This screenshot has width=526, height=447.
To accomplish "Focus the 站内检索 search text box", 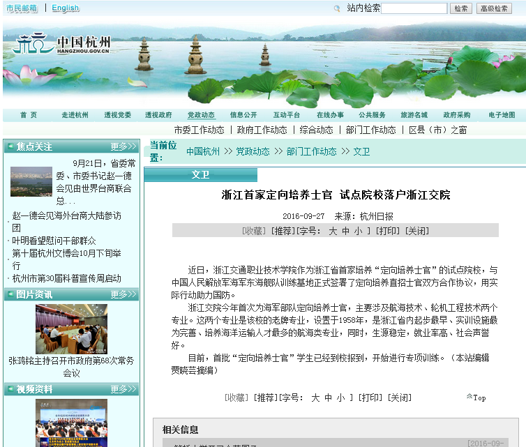I will click(414, 8).
